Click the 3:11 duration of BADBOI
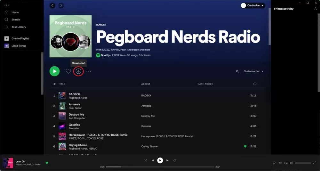This screenshot has height=171, width=320. click(x=253, y=96)
